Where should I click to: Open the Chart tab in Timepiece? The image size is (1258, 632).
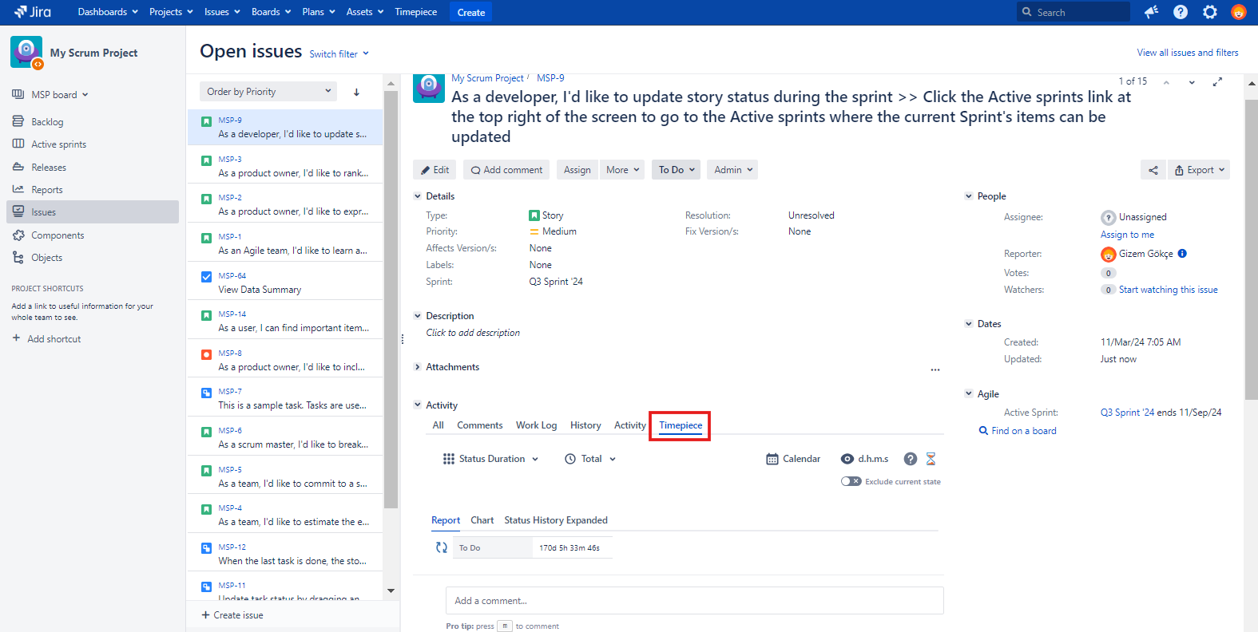[x=482, y=520]
